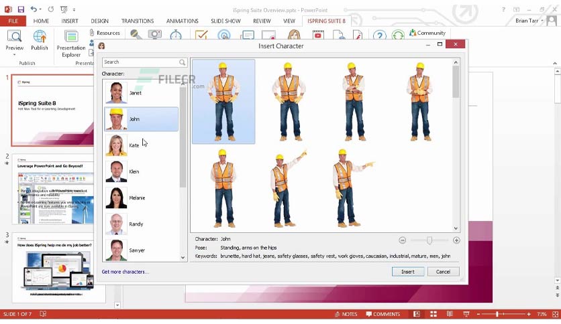Click the Fit slide to window icon
This screenshot has width=561, height=324.
click(555, 314)
